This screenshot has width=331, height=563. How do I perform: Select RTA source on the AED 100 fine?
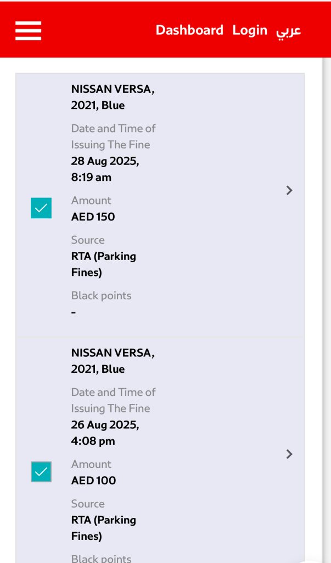coord(103,528)
